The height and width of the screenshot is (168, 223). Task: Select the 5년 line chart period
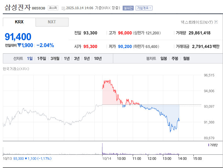click(x=87, y=58)
